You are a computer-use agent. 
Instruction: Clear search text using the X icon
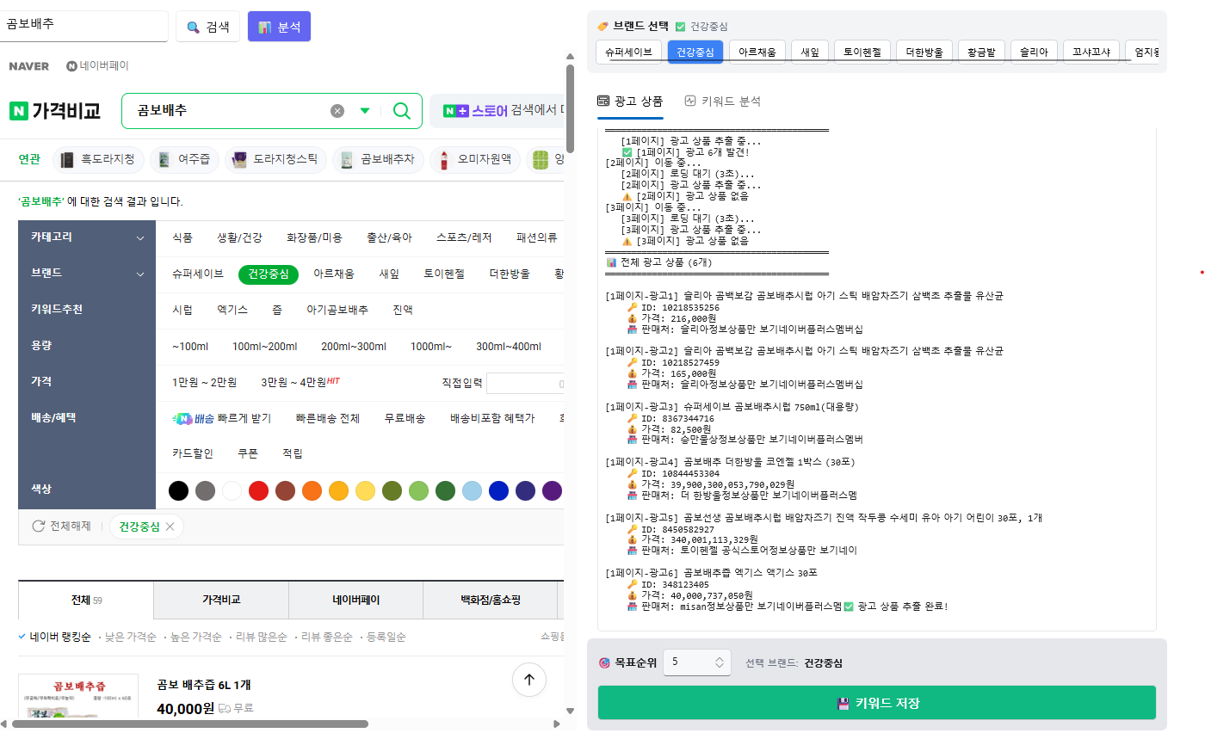[x=337, y=111]
